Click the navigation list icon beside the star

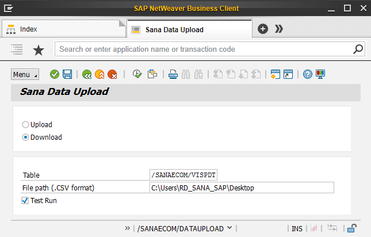click(17, 49)
